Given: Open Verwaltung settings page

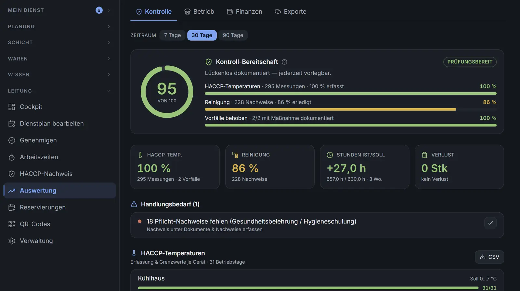Looking at the screenshot, I should [x=60, y=241].
